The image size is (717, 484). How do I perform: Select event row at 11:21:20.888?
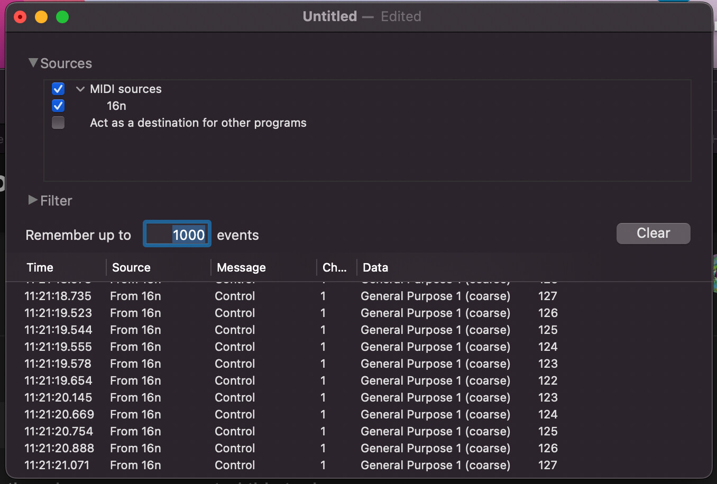[x=358, y=448]
